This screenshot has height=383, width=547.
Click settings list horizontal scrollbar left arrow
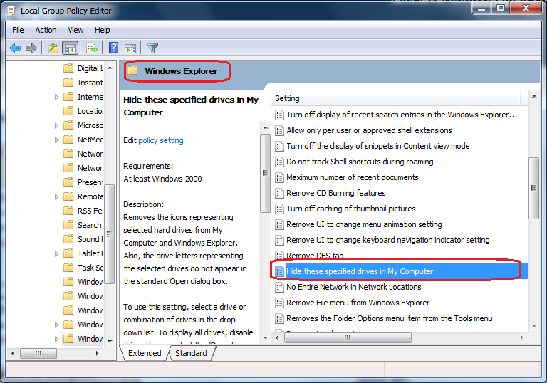(277, 337)
